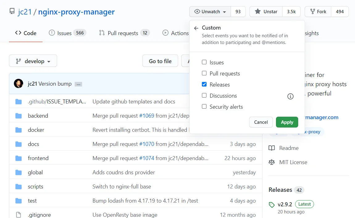Enable Pull requests notifications checkbox

click(x=204, y=73)
